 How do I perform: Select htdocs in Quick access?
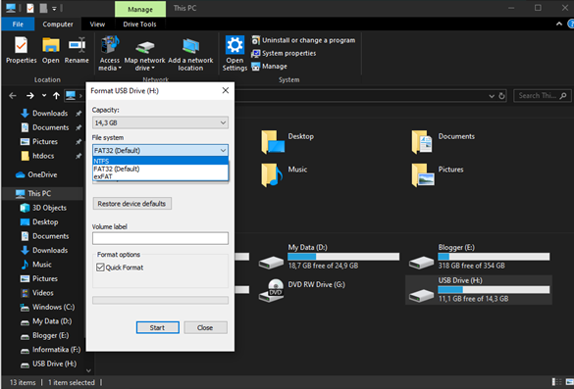[43, 156]
